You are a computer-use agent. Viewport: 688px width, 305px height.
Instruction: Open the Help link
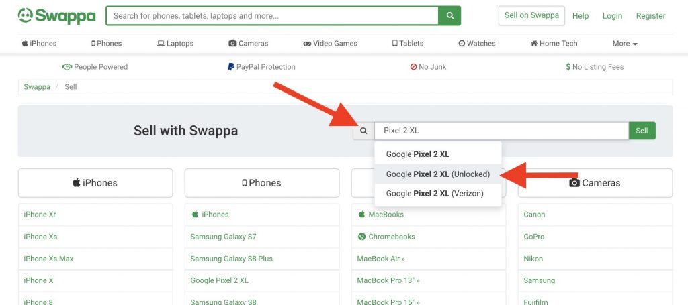(580, 16)
